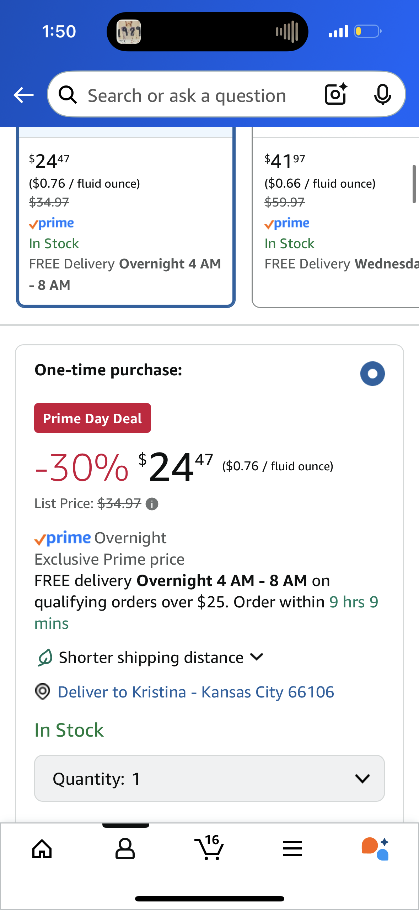Open the Quantity dropdown

209,778
